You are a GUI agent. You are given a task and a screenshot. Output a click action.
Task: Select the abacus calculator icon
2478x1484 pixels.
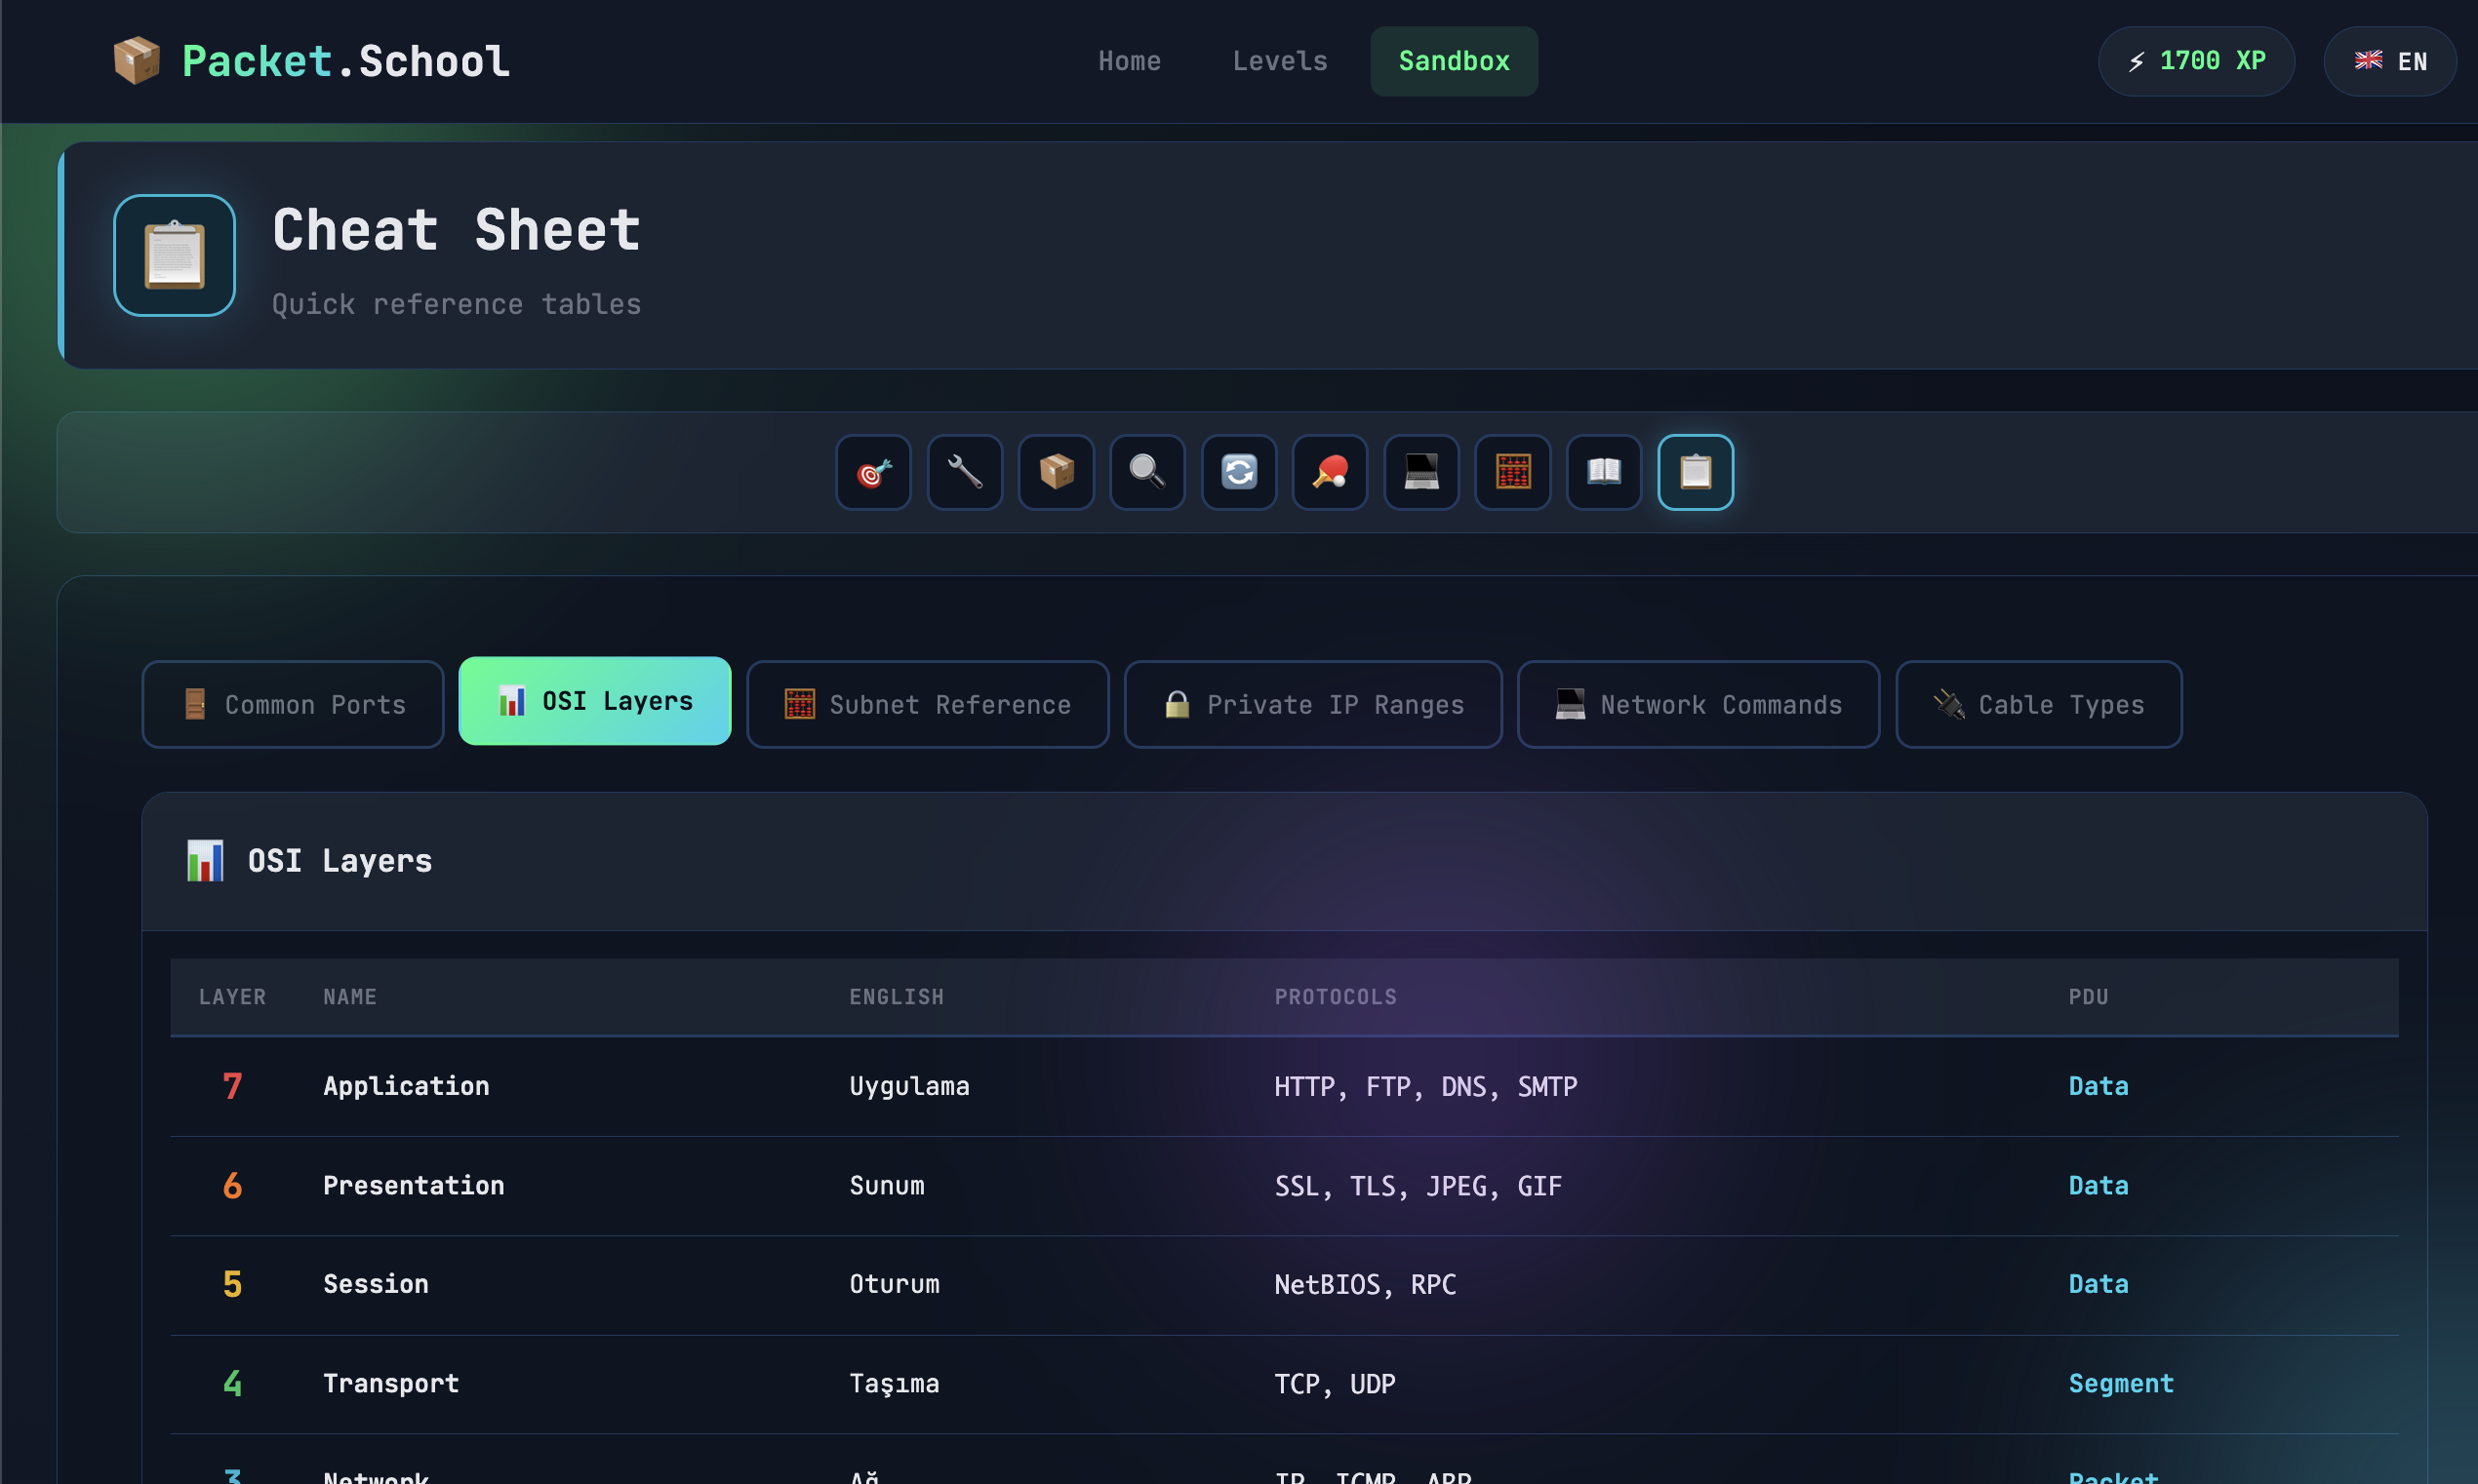point(1512,472)
